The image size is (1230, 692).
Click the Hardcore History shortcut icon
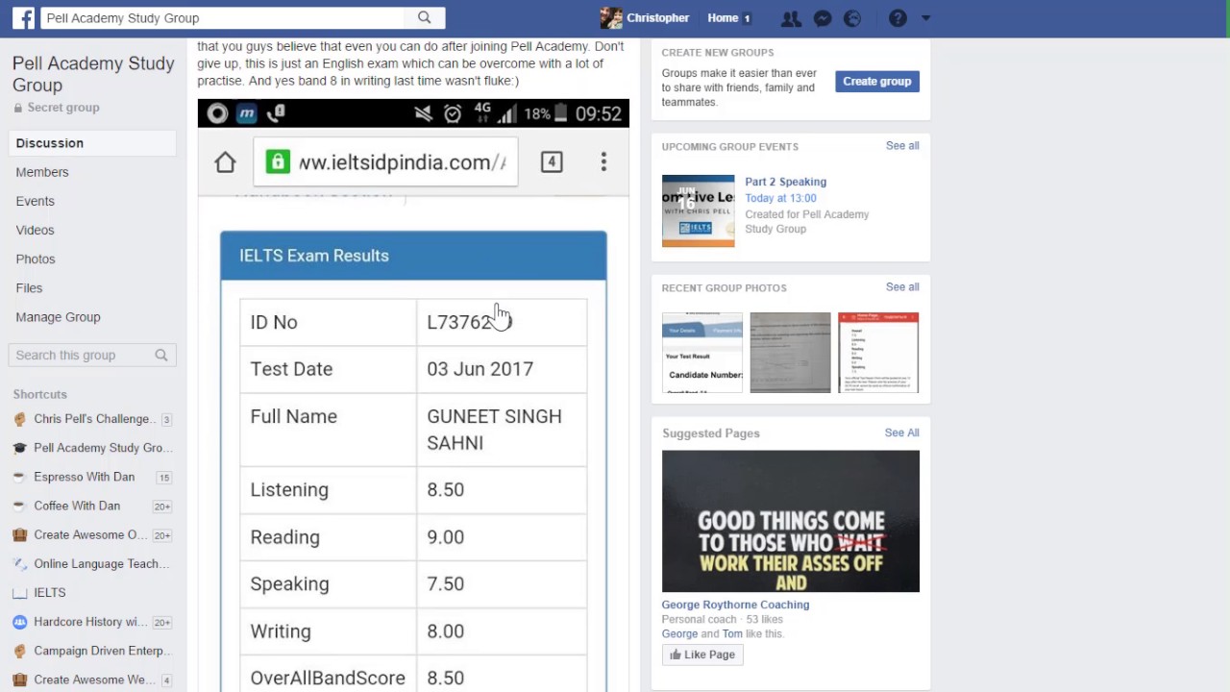coord(19,622)
